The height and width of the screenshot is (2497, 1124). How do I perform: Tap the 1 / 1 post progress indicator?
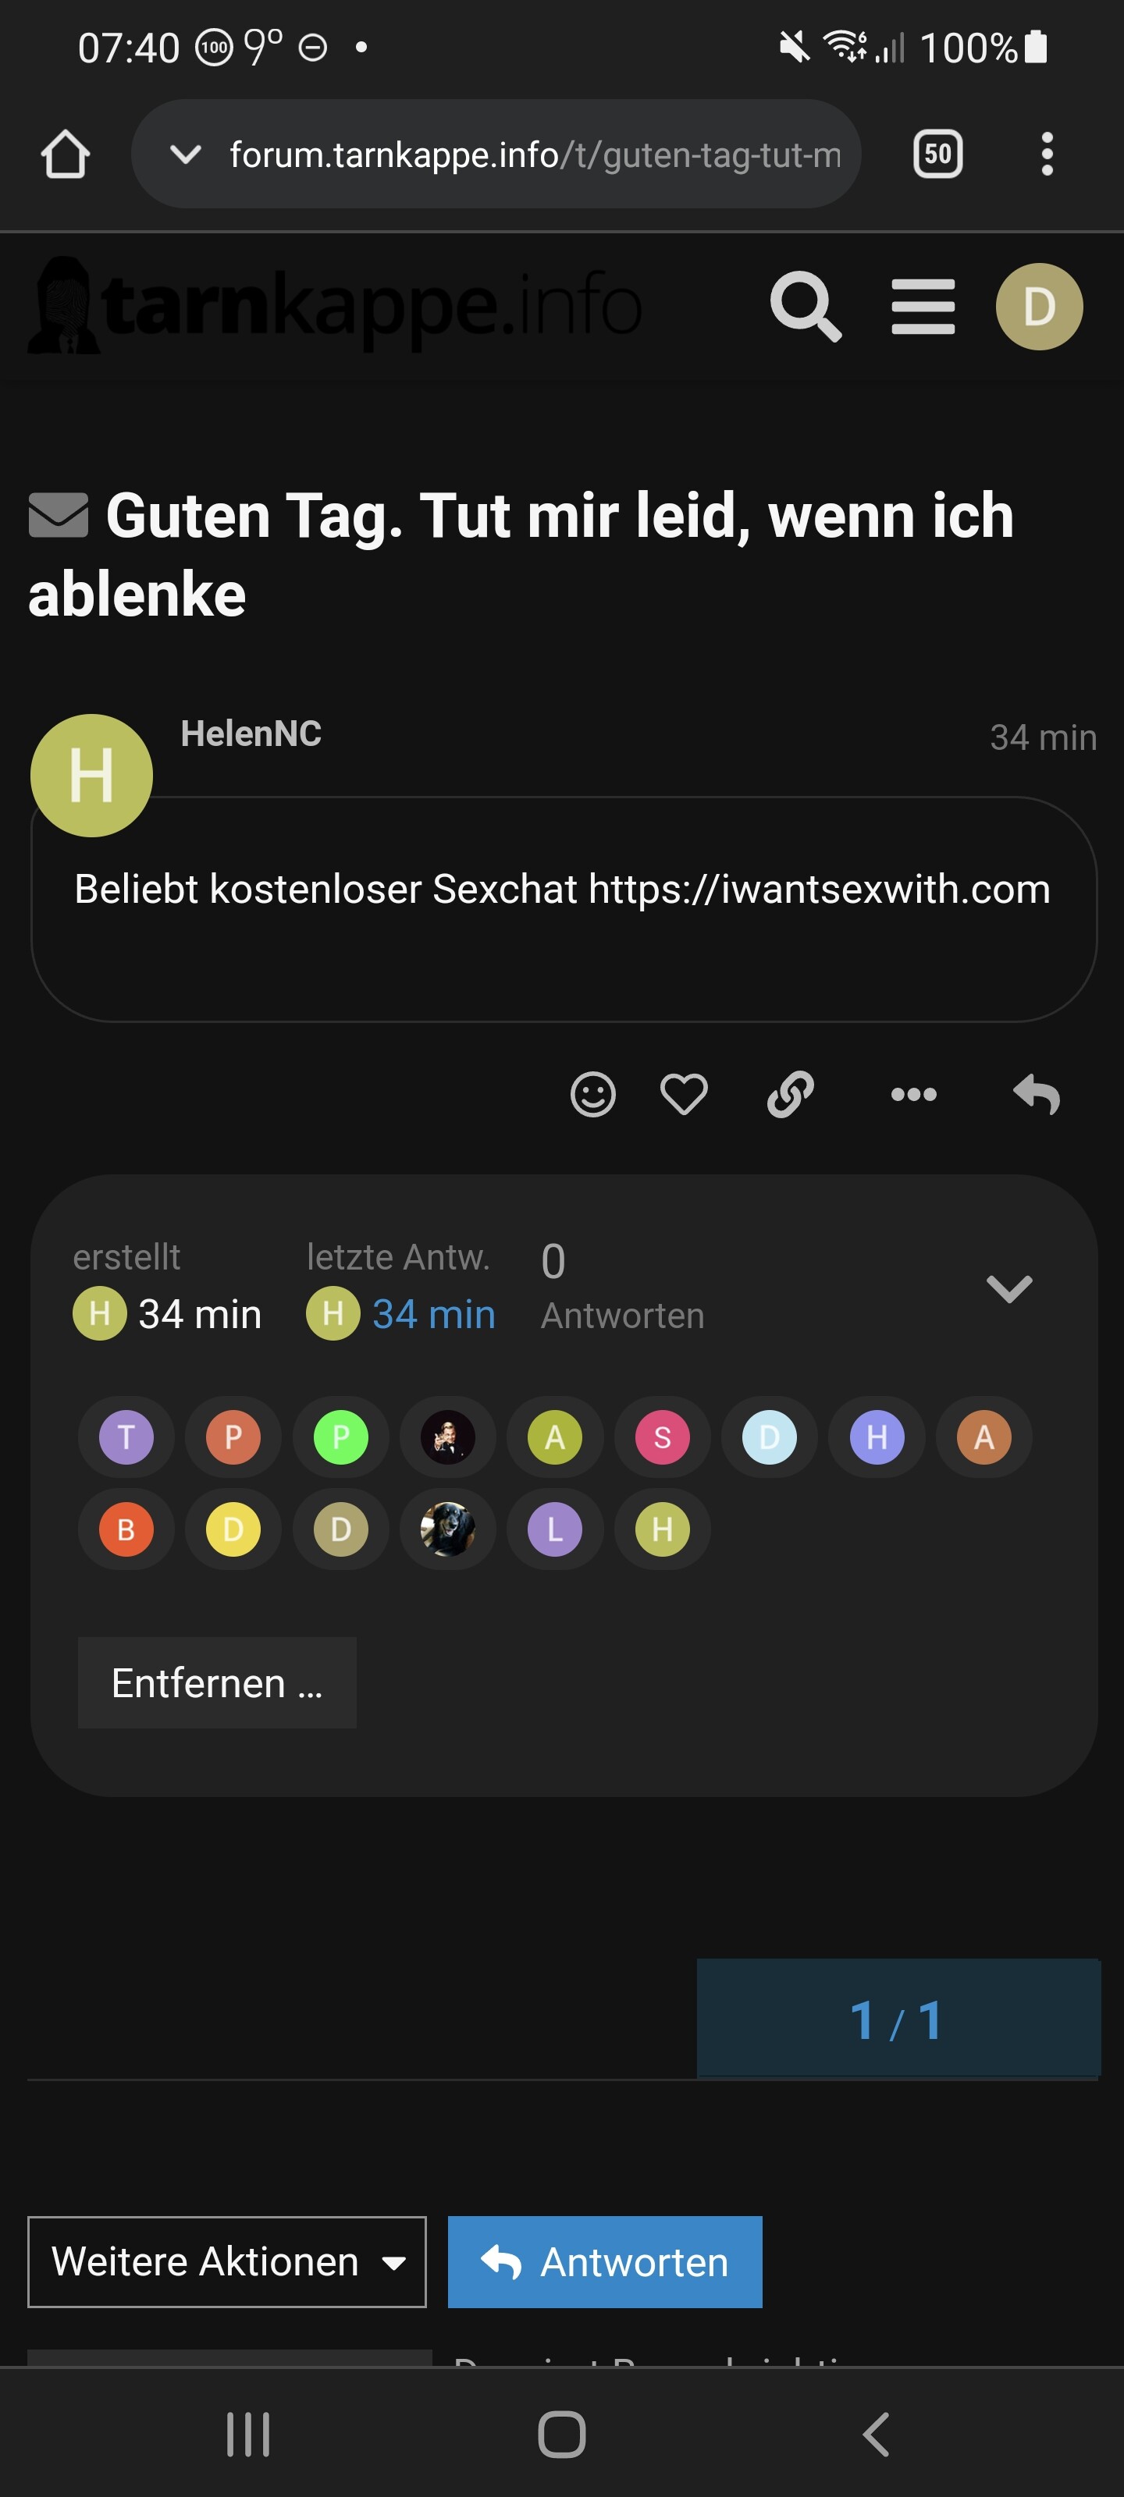coord(897,2021)
